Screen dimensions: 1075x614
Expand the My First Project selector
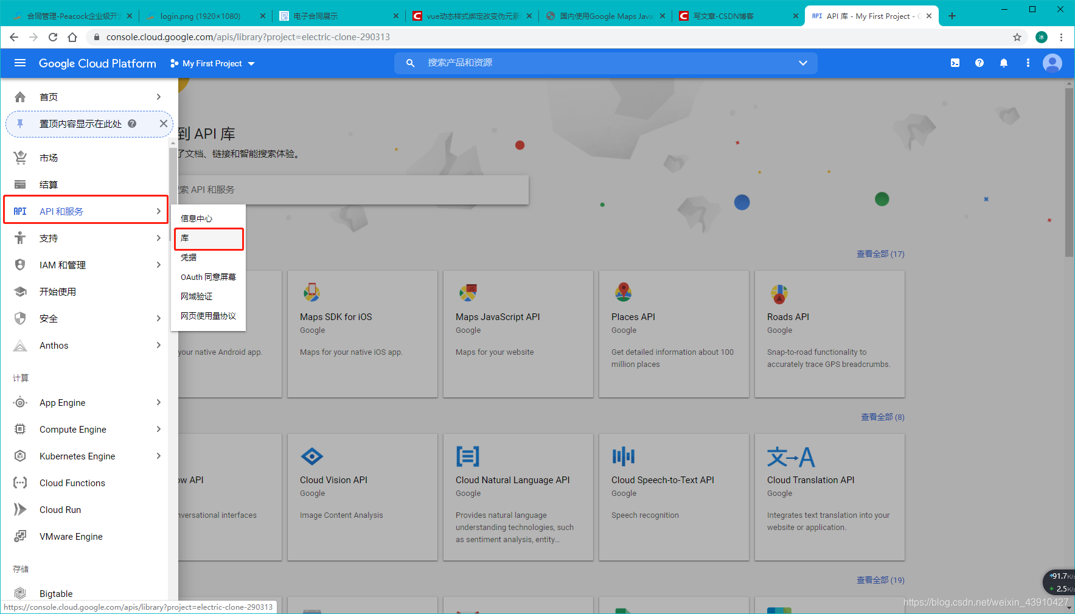click(212, 63)
